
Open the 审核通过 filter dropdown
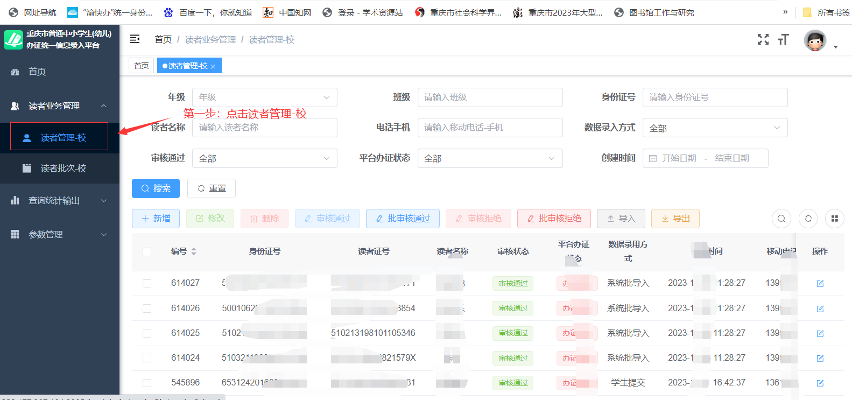[265, 158]
